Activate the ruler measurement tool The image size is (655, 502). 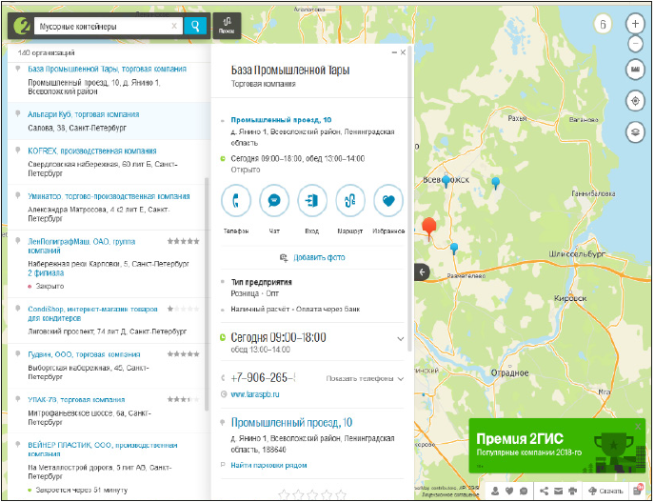tap(635, 69)
